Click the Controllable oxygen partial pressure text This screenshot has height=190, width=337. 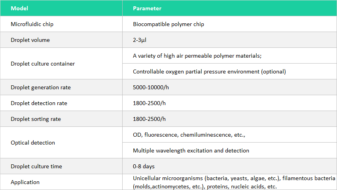tap(209, 71)
